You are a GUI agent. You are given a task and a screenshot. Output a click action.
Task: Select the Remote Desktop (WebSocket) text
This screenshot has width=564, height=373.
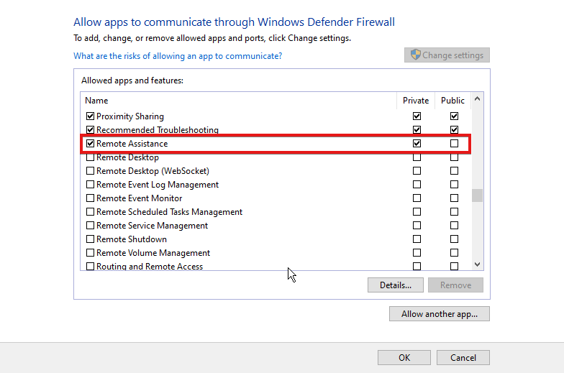(153, 171)
